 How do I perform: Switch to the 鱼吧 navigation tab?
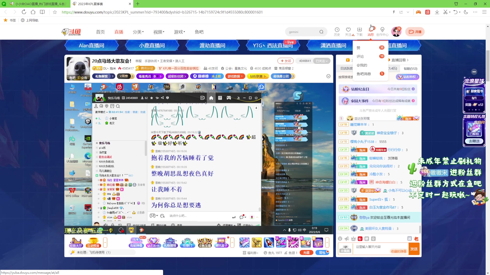click(199, 32)
